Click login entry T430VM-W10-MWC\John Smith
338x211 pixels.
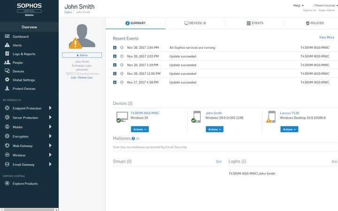[x=252, y=173]
